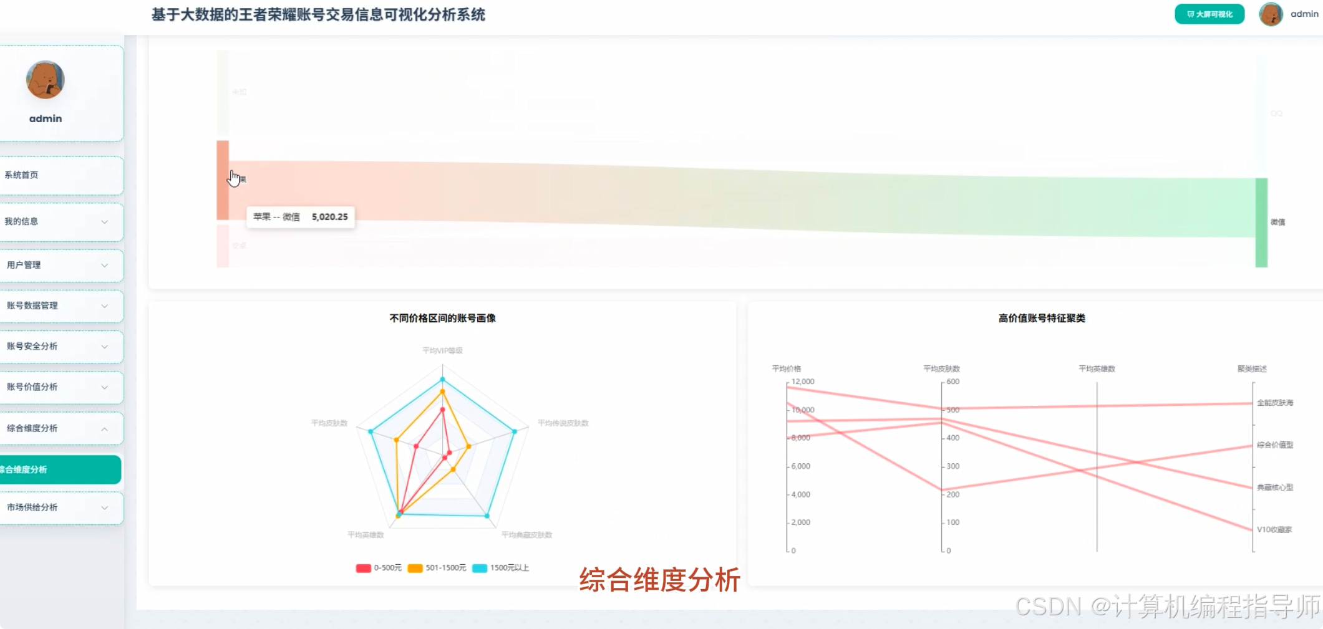Screen dimensions: 1323x629
Task: Toggle the 501-1500元 legend series off
Action: tap(436, 568)
